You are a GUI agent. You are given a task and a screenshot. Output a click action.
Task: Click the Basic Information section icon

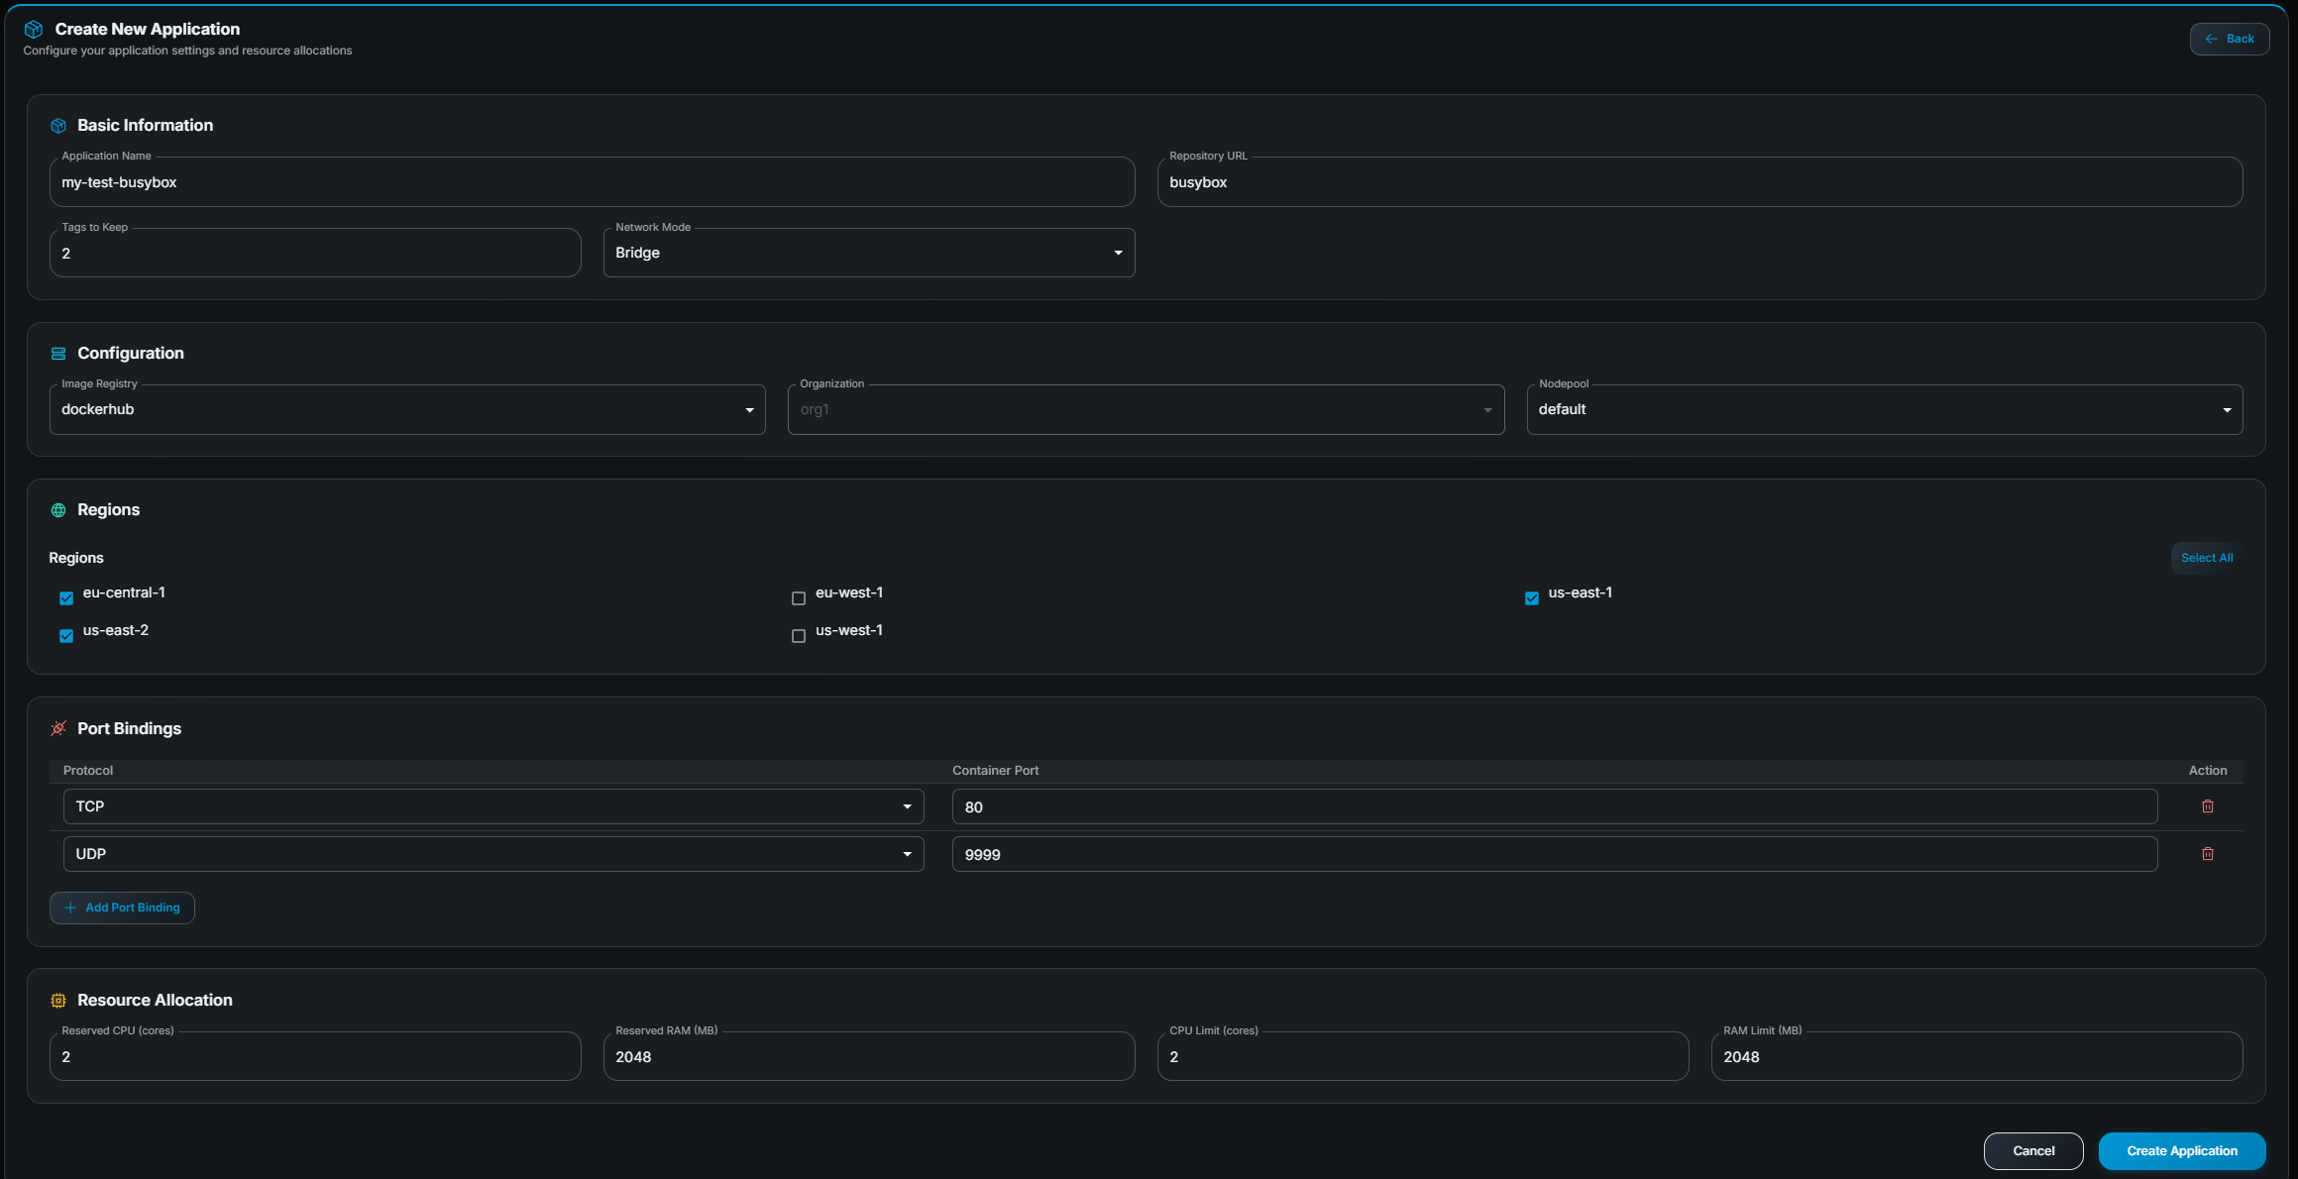(58, 125)
